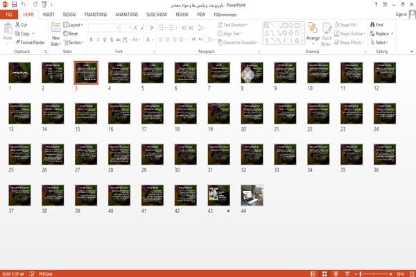Switch to the SLIDE SHOW tab
Image resolution: width=416 pixels, height=277 pixels.
coord(157,15)
